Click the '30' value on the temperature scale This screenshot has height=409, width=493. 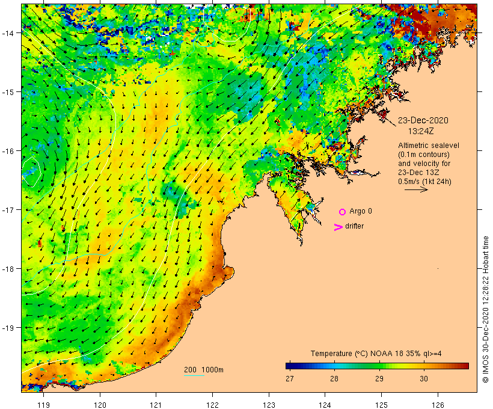coord(423,378)
